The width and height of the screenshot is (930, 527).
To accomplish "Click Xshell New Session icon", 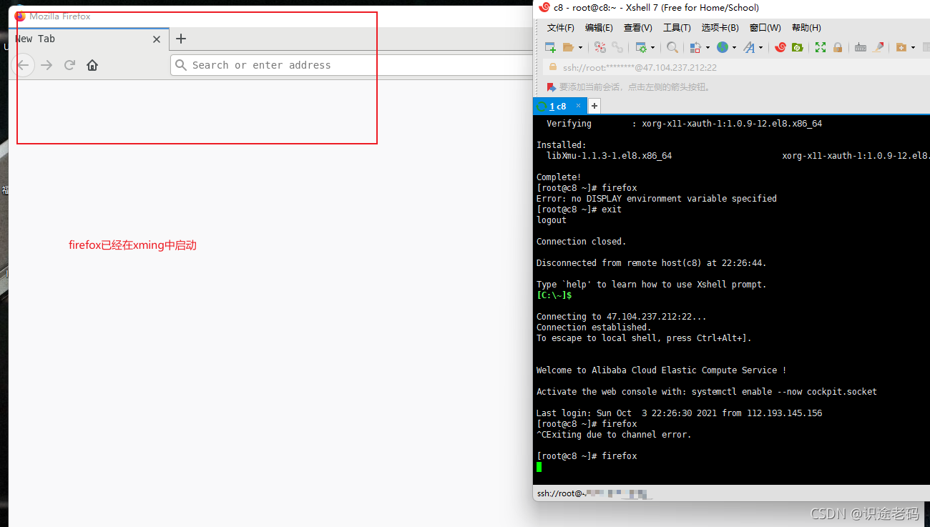I will tap(550, 47).
